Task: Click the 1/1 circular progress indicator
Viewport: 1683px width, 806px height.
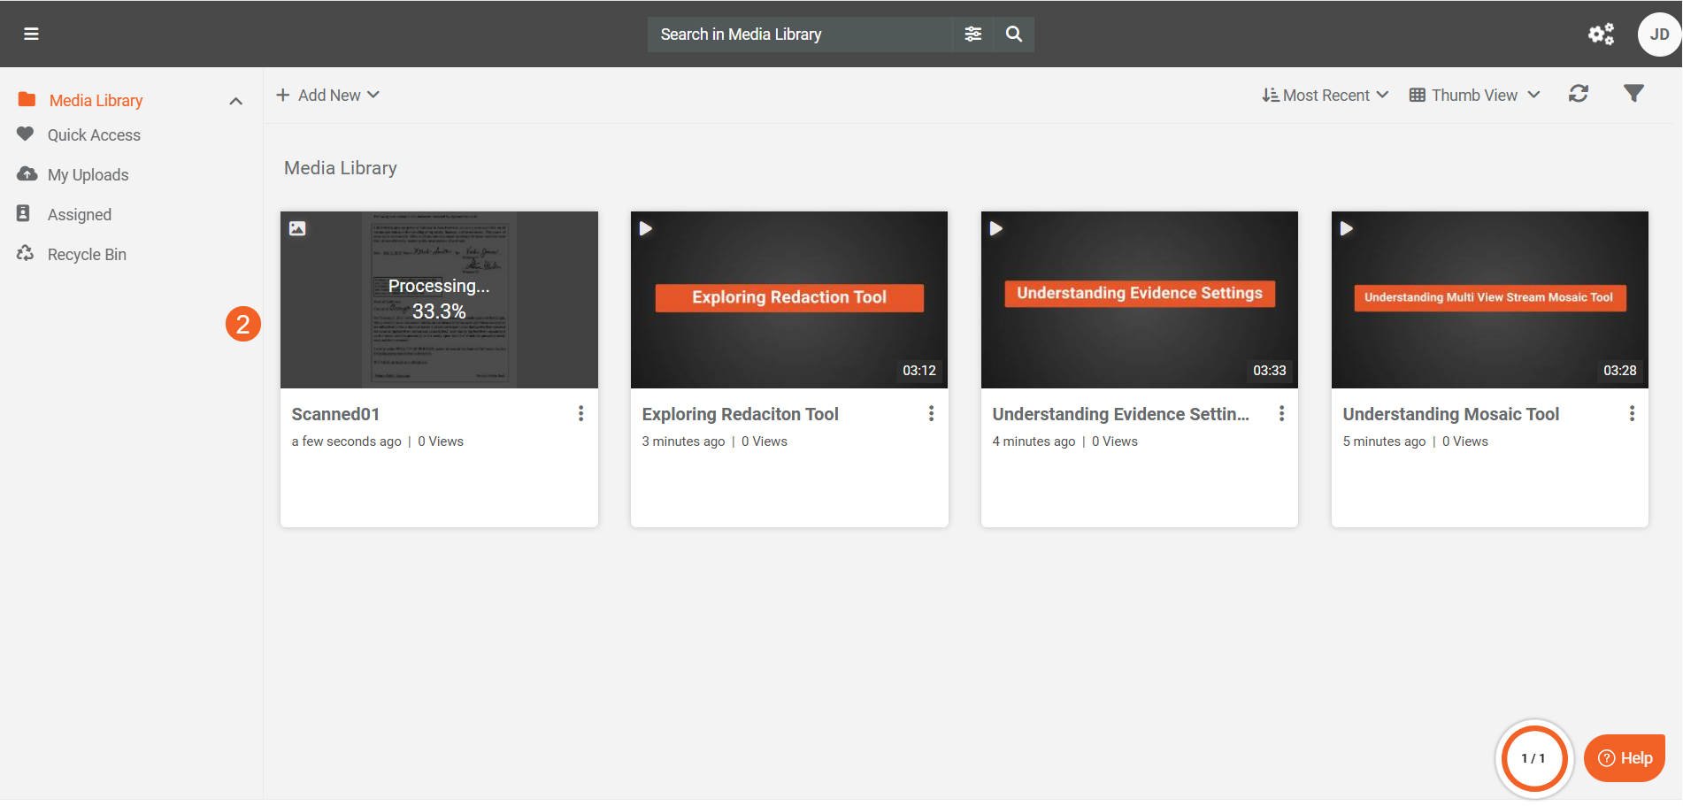Action: click(1533, 758)
